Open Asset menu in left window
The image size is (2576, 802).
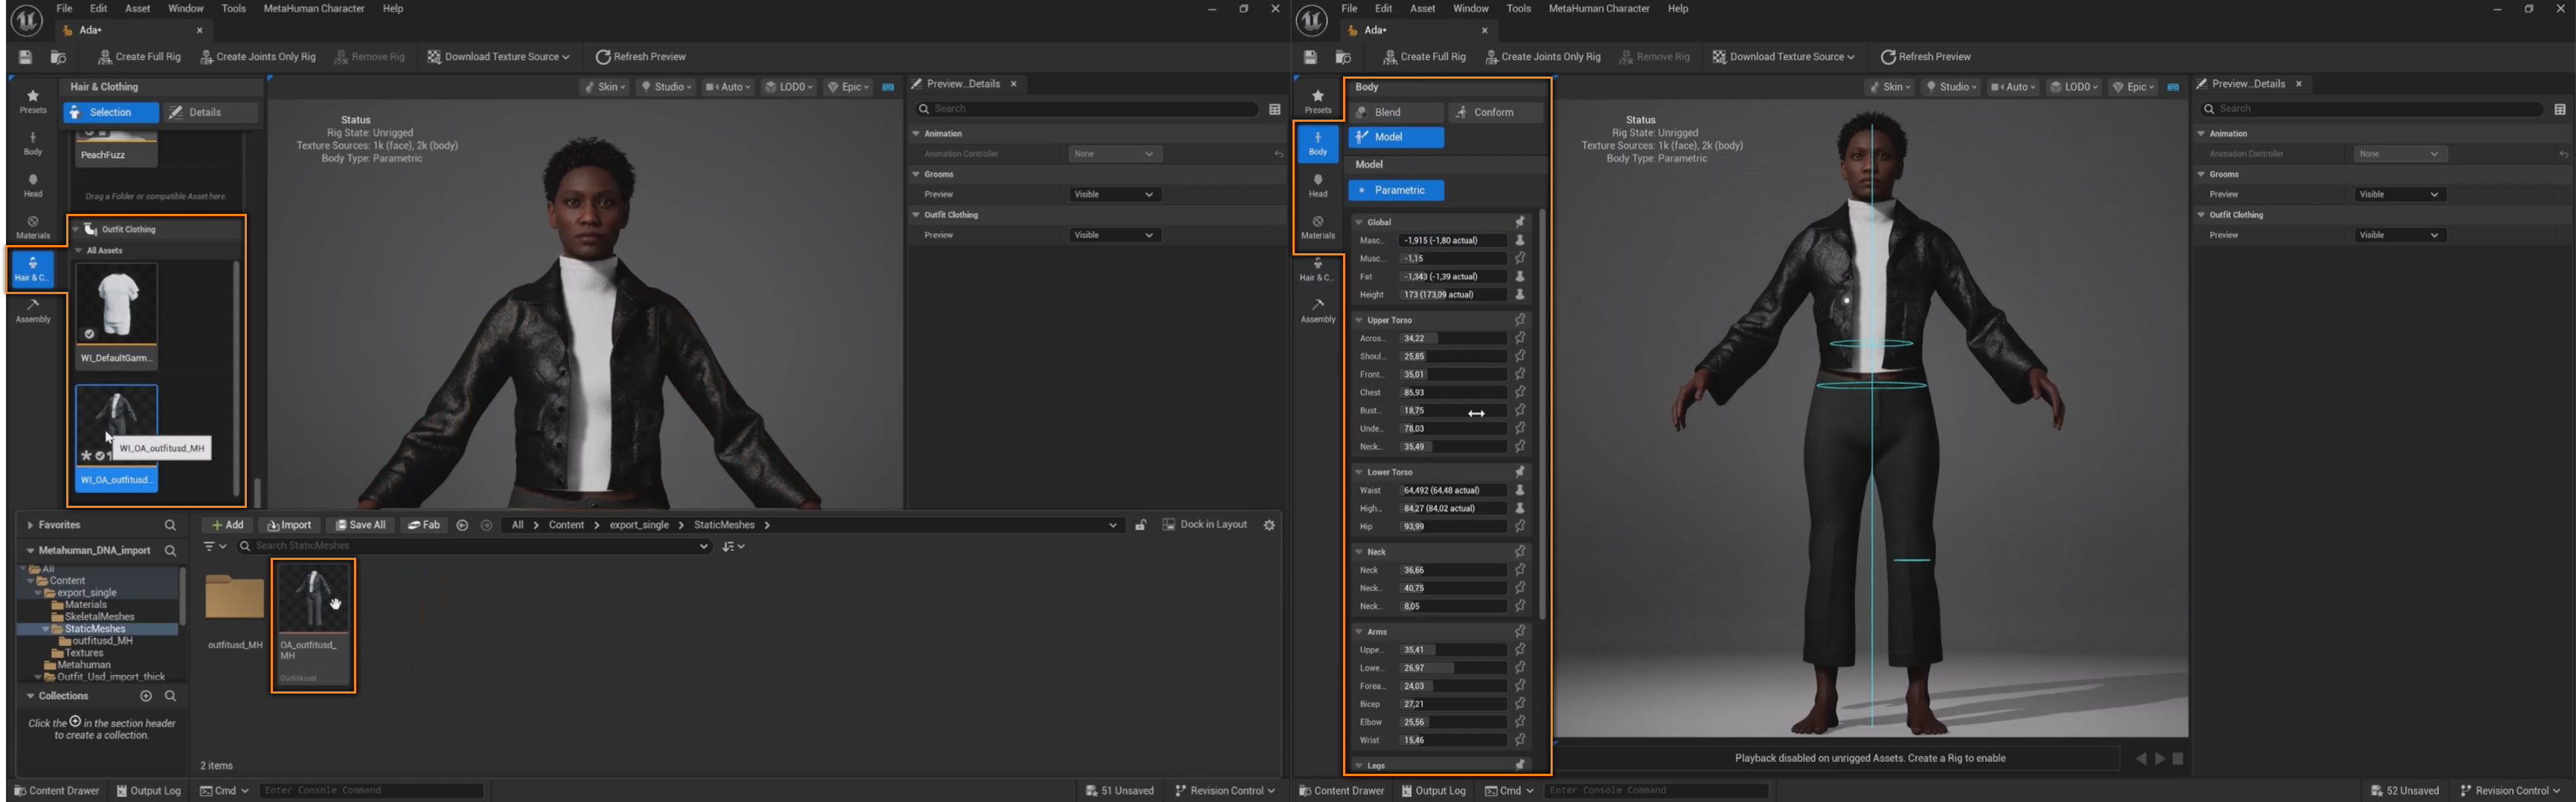click(138, 8)
